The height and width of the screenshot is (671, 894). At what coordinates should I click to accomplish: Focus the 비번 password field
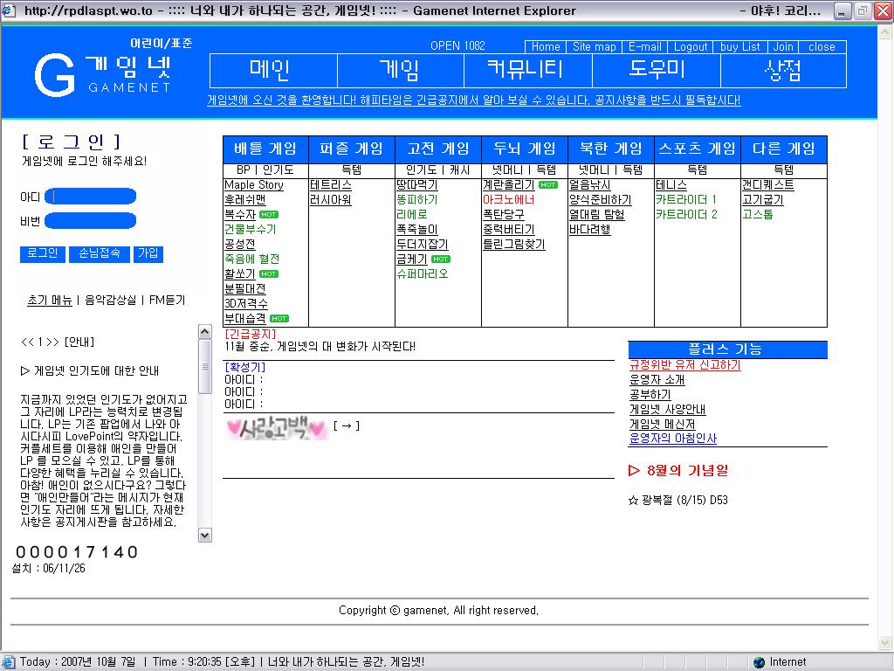(91, 221)
